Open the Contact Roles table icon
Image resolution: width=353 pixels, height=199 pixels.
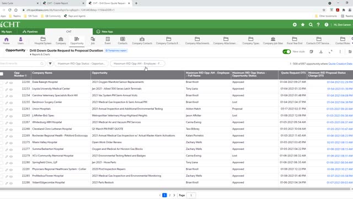343,40
